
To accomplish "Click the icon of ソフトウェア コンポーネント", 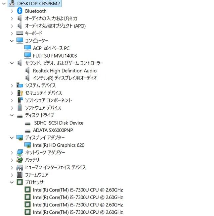I will click(20, 100).
